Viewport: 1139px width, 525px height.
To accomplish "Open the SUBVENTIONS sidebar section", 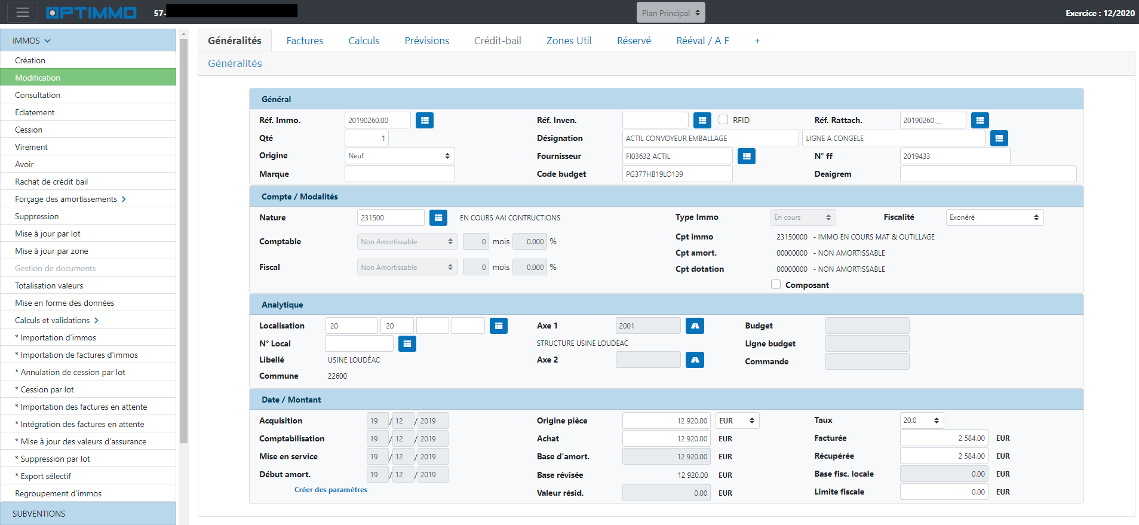I will pos(88,514).
